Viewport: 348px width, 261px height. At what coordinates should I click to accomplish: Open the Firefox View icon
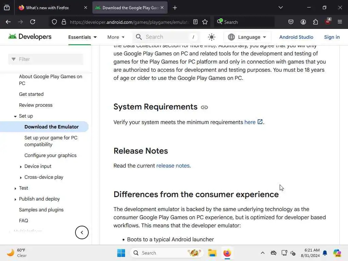click(7, 7)
